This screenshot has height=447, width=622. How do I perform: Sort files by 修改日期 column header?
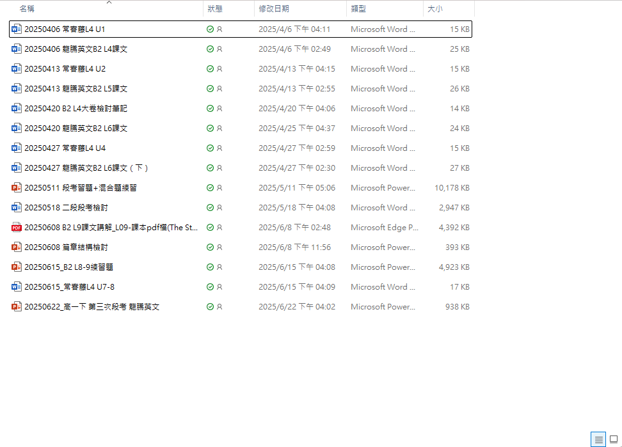(273, 9)
